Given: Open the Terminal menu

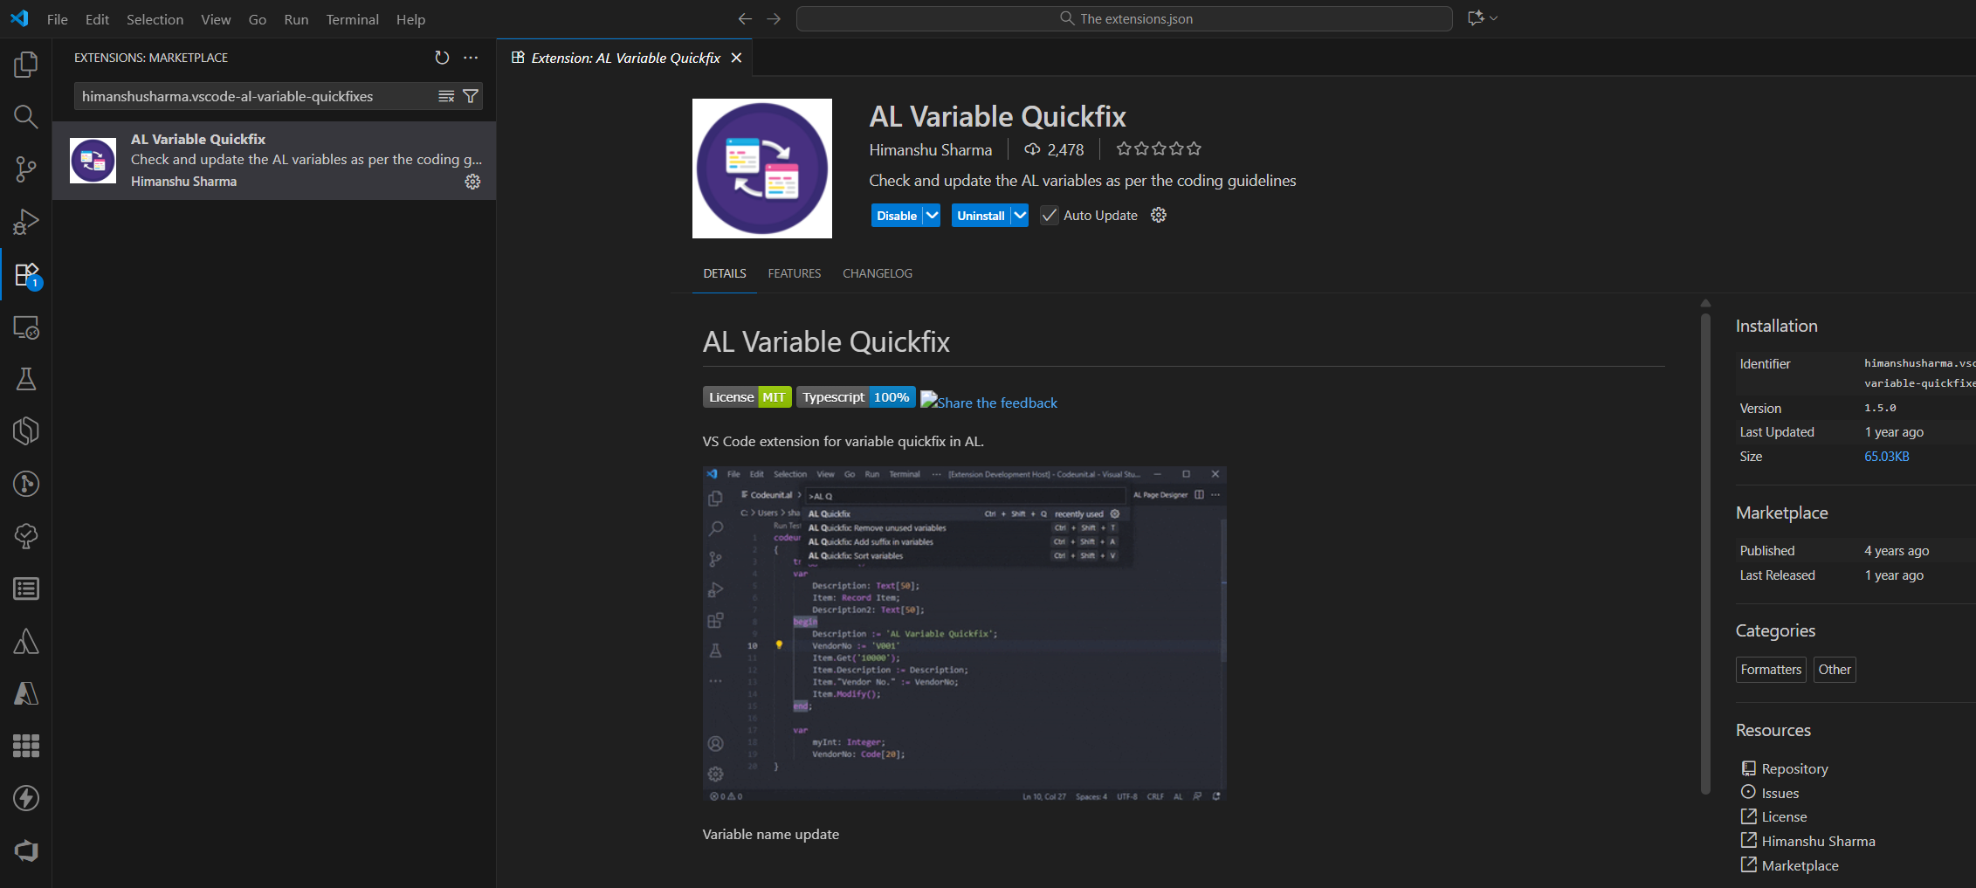Looking at the screenshot, I should tap(352, 19).
